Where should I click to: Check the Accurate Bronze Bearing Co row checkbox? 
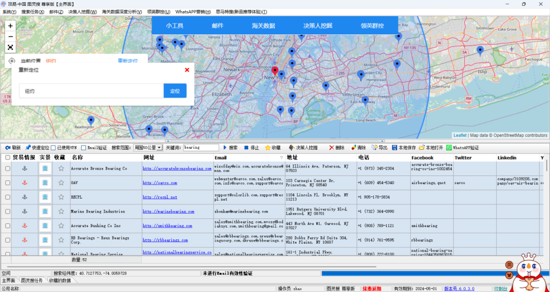(x=8, y=169)
